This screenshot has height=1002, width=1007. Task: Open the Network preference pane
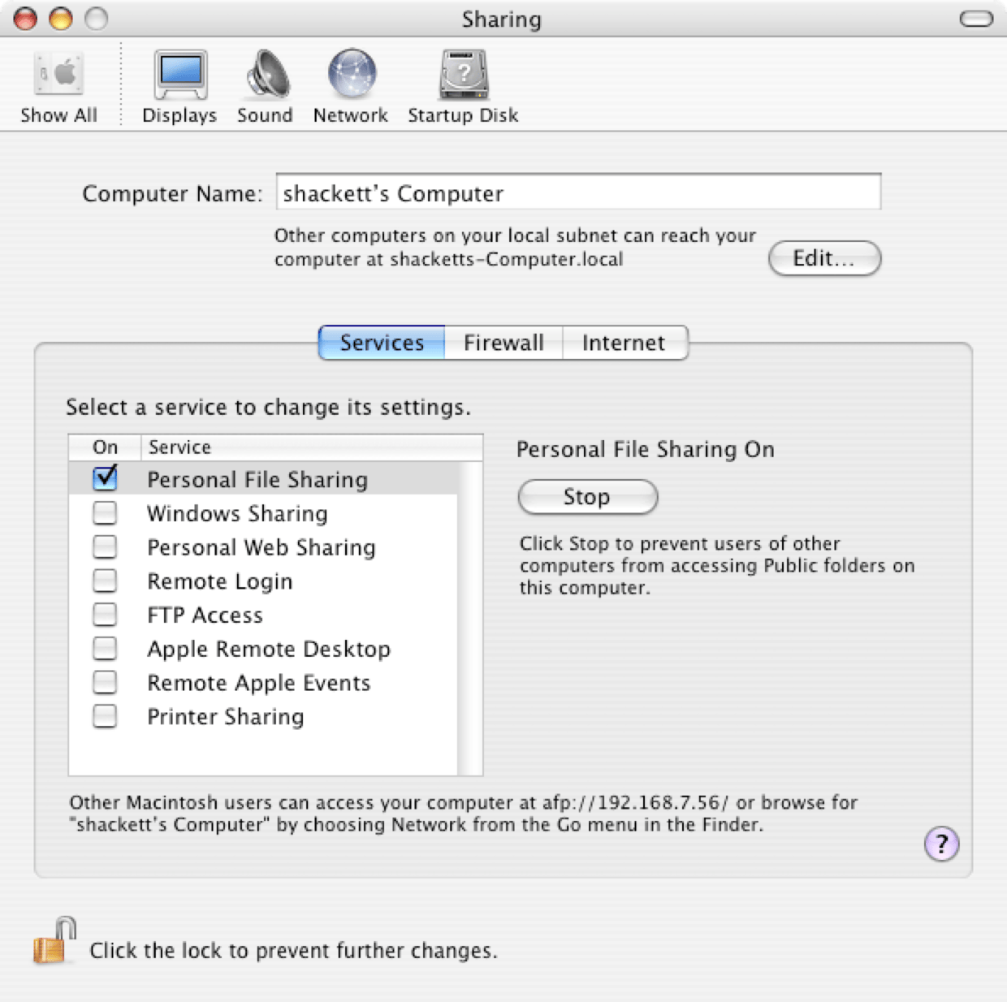[351, 87]
